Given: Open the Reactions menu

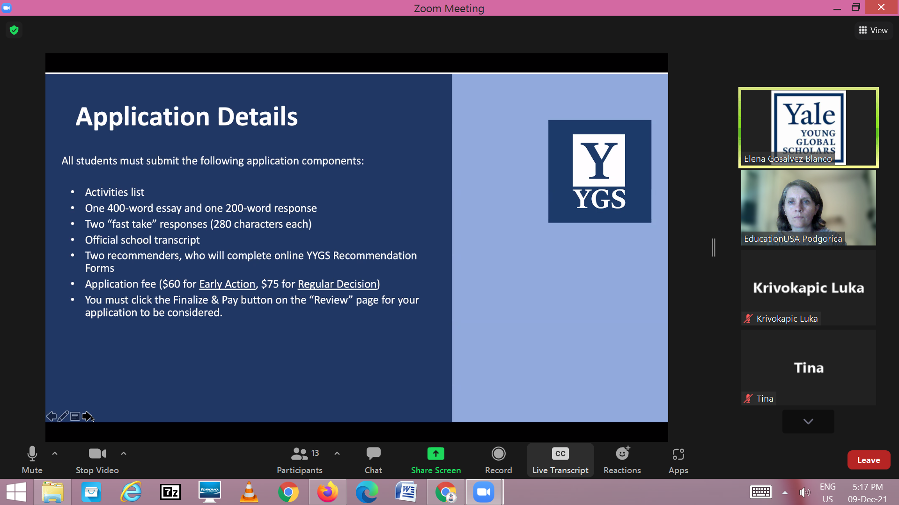Looking at the screenshot, I should click(x=622, y=460).
